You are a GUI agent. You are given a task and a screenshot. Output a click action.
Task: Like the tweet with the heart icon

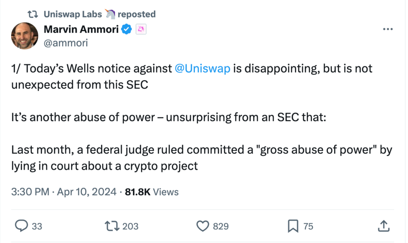203,226
